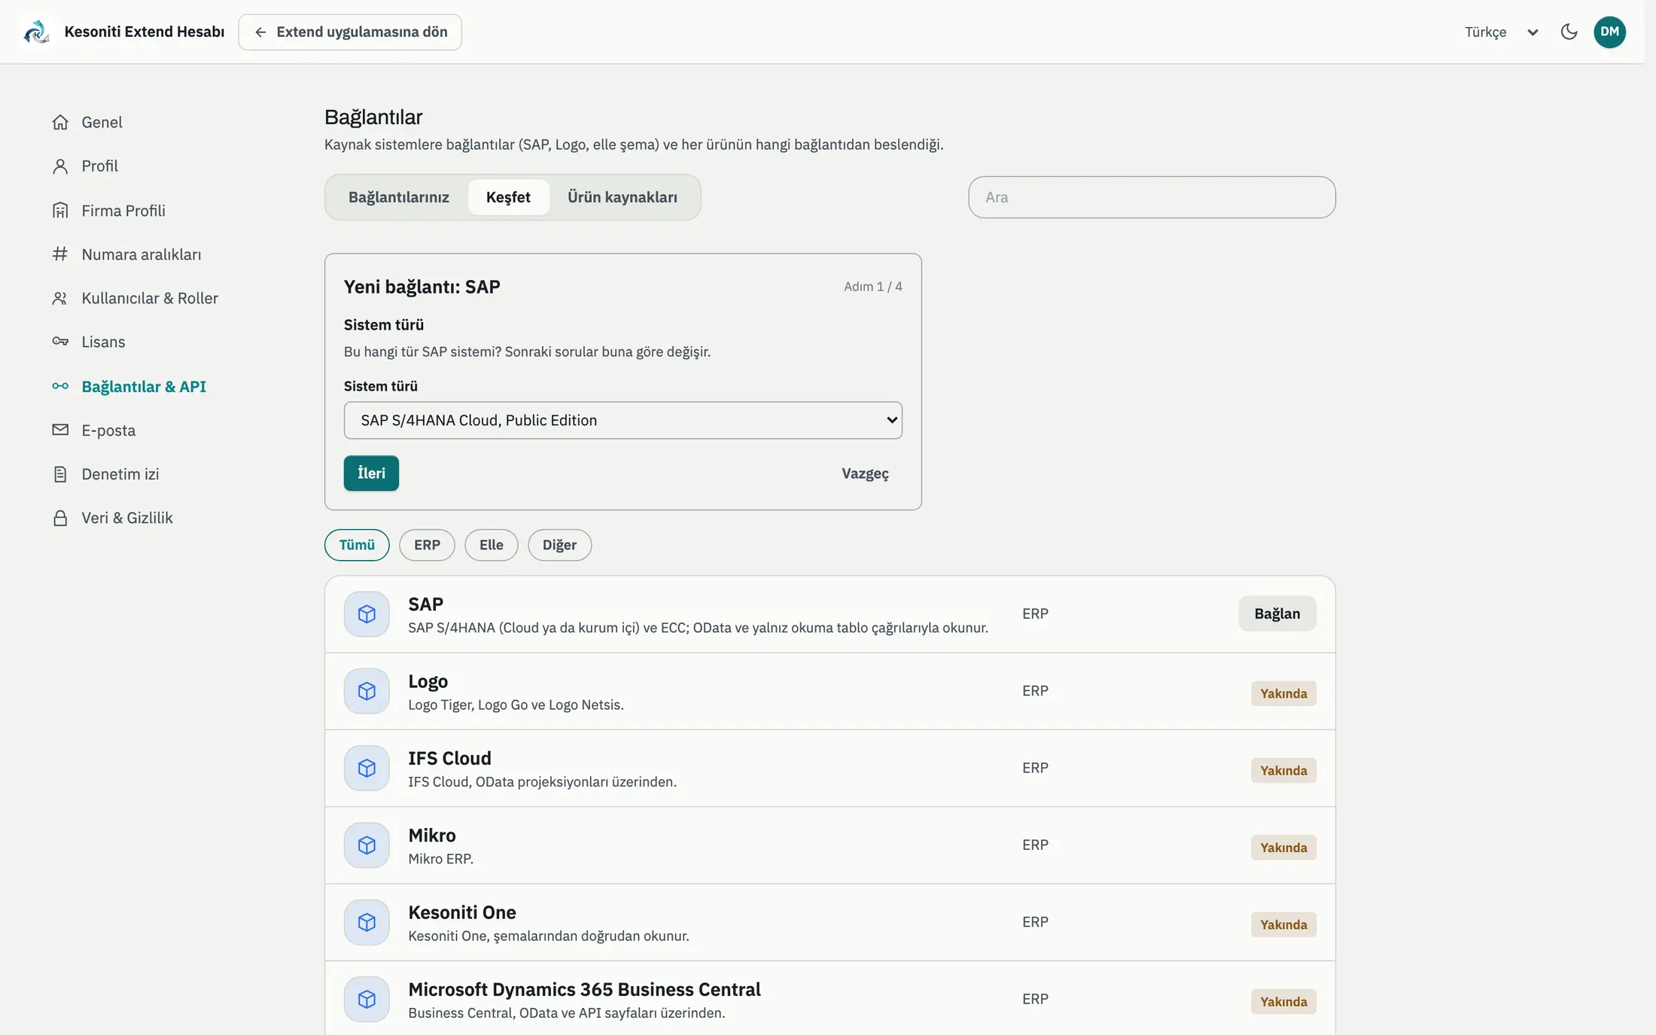Click the İleri button
1656x1035 pixels.
[371, 473]
